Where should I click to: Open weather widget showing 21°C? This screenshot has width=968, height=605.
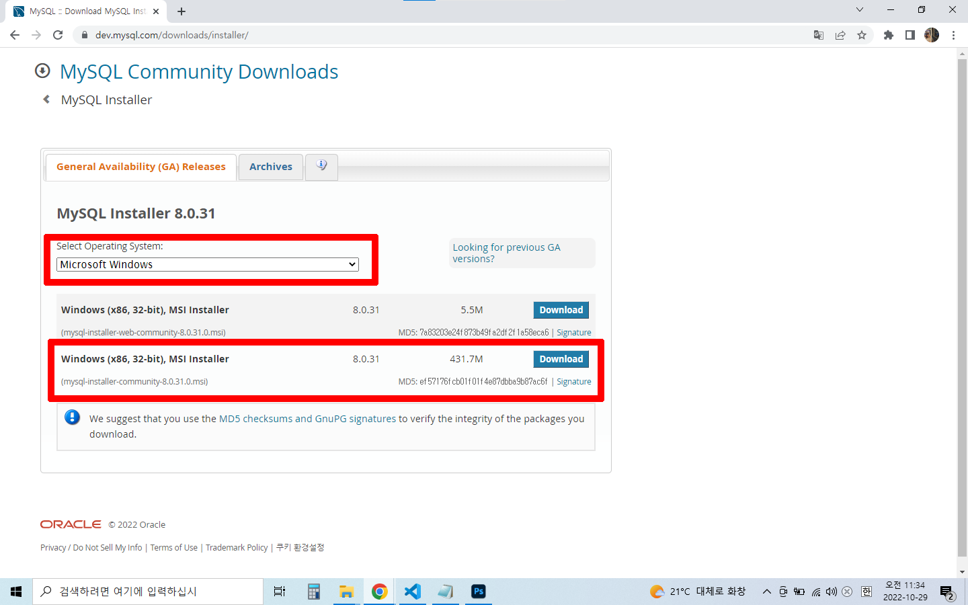698,592
